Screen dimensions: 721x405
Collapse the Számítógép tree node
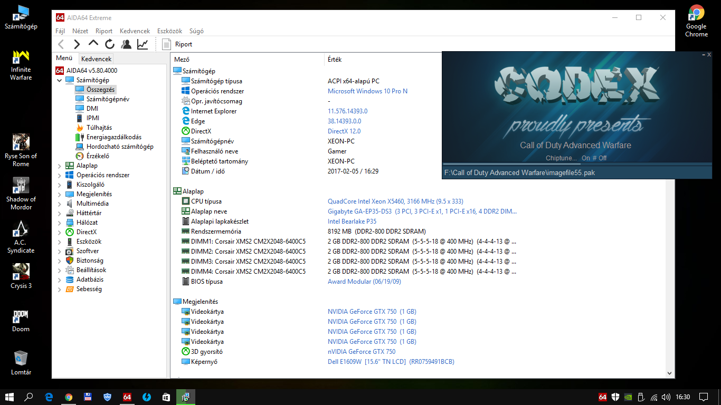[x=59, y=80]
